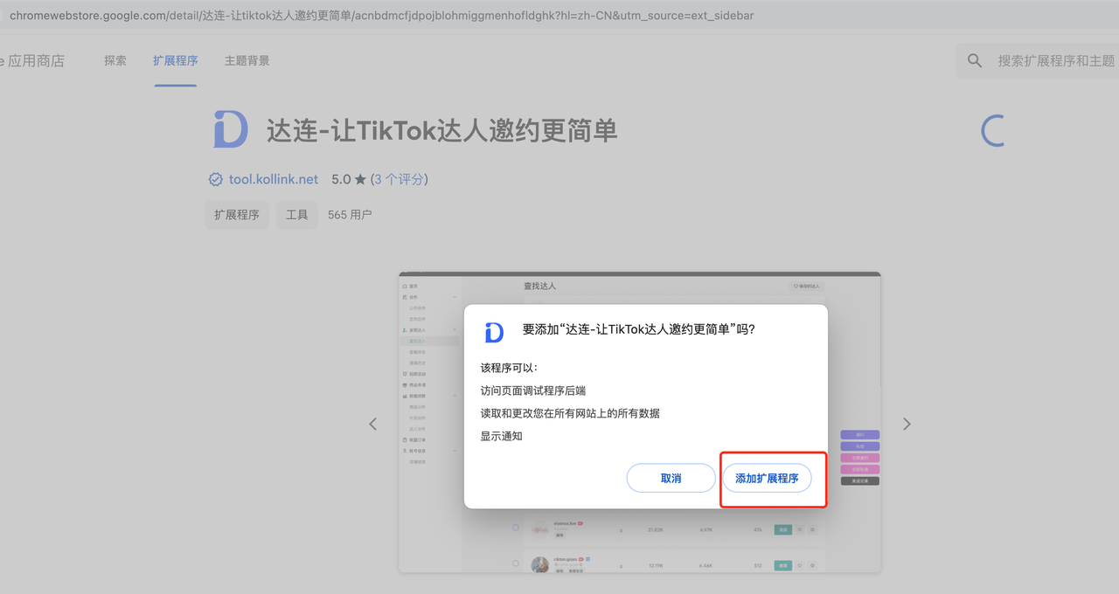Click the permission 读取和更改您在所有网站上的所有数据
Screen dimensions: 1119x594
pos(570,413)
